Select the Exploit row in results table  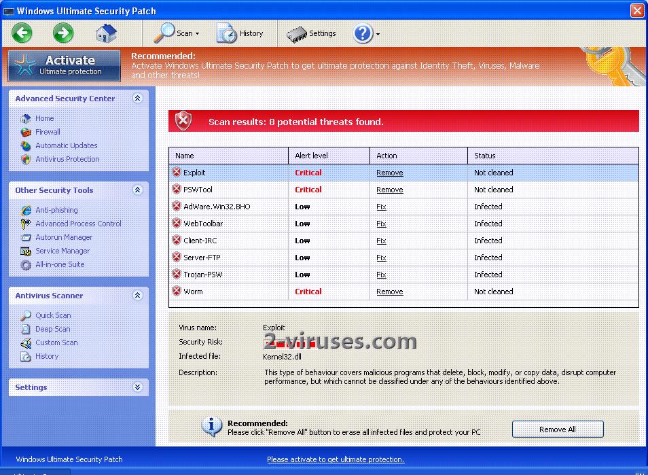[x=231, y=173]
